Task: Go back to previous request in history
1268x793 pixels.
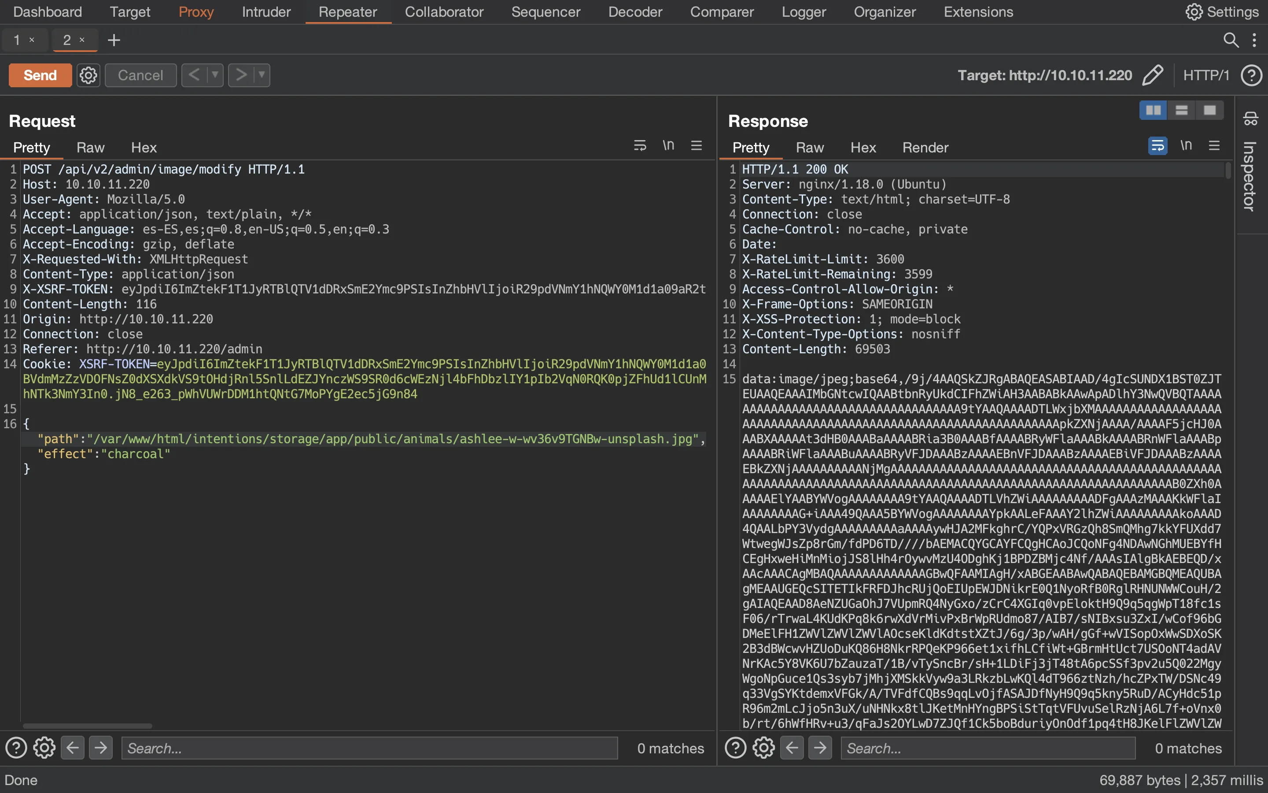Action: pyautogui.click(x=194, y=75)
